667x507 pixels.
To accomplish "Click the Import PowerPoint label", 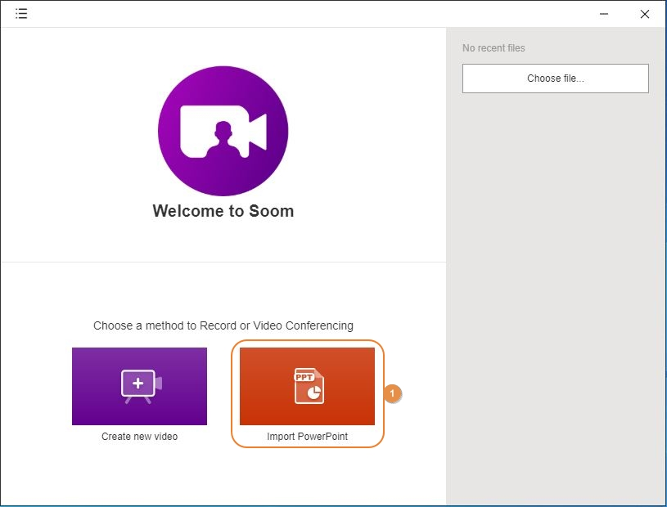I will point(307,437).
